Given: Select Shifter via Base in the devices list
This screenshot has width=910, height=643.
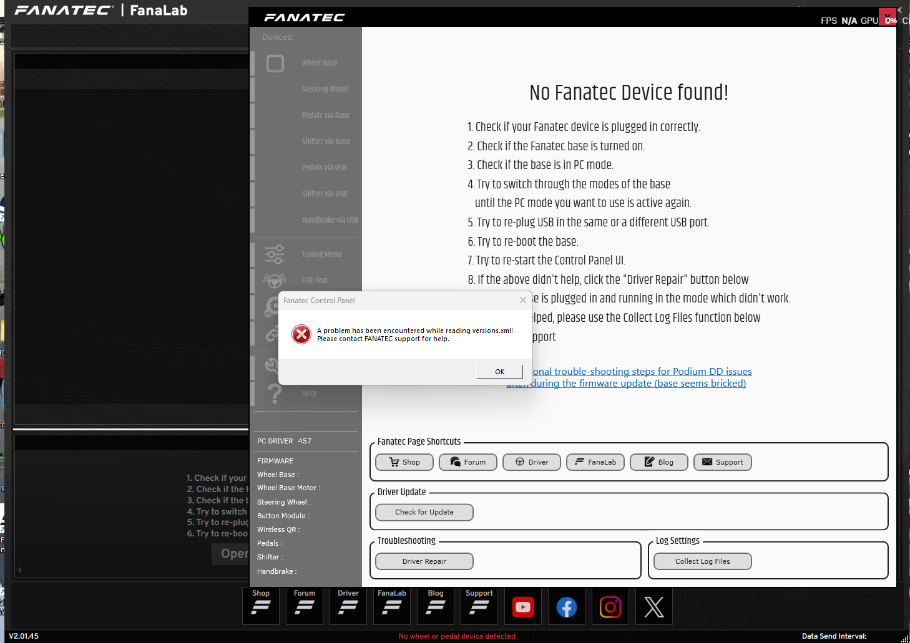Looking at the screenshot, I should click(x=326, y=142).
